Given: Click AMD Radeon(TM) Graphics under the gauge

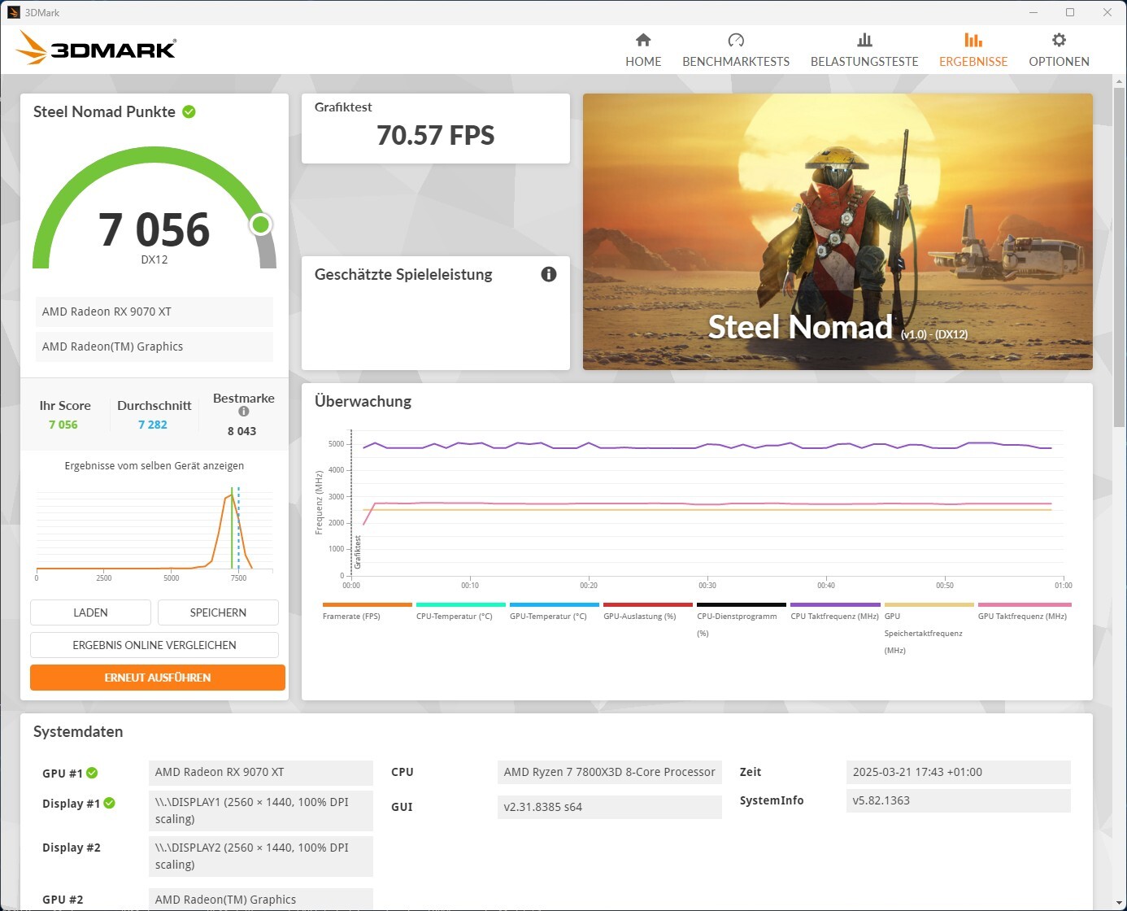Looking at the screenshot, I should tap(154, 347).
